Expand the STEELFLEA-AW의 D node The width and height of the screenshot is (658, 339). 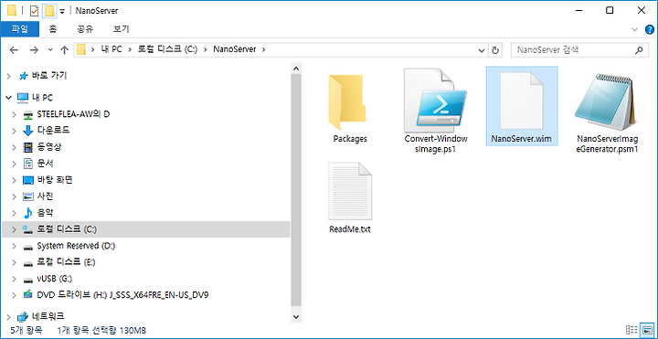(15, 114)
